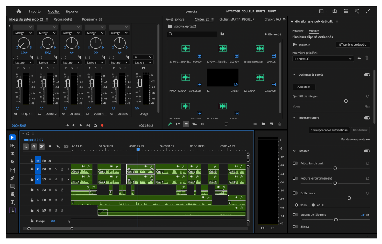Screen dimensions: 382x244
Task: Collapse the Intensité sonore section
Action: coord(294,118)
